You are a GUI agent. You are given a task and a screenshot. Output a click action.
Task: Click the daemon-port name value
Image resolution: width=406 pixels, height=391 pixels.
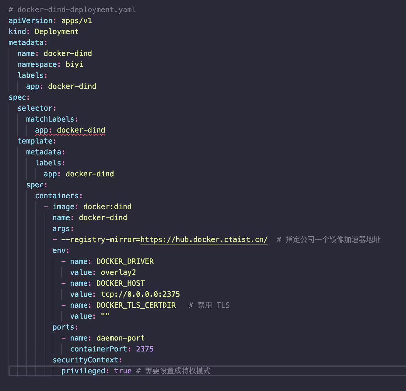(x=121, y=338)
